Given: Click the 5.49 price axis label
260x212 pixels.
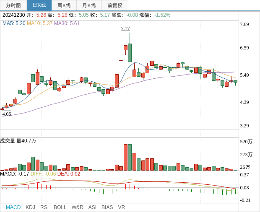Looking at the screenshot, I should point(244,75).
